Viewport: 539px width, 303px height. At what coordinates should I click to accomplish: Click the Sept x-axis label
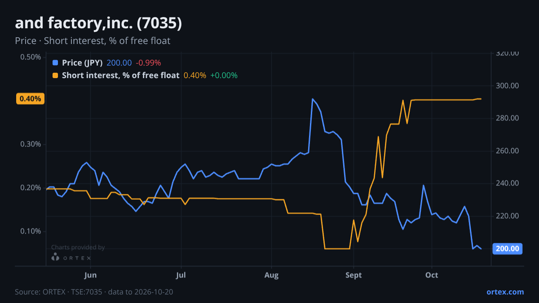[354, 275]
